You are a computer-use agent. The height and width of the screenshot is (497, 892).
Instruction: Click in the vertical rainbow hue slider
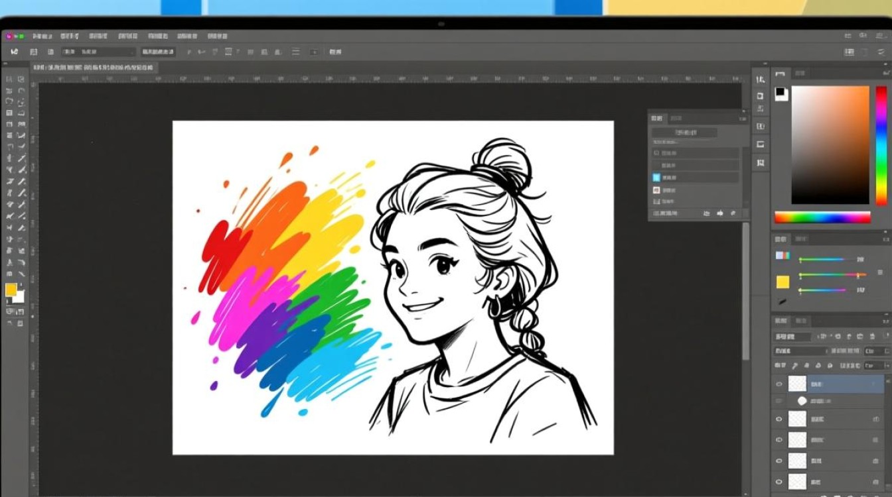coord(881,144)
